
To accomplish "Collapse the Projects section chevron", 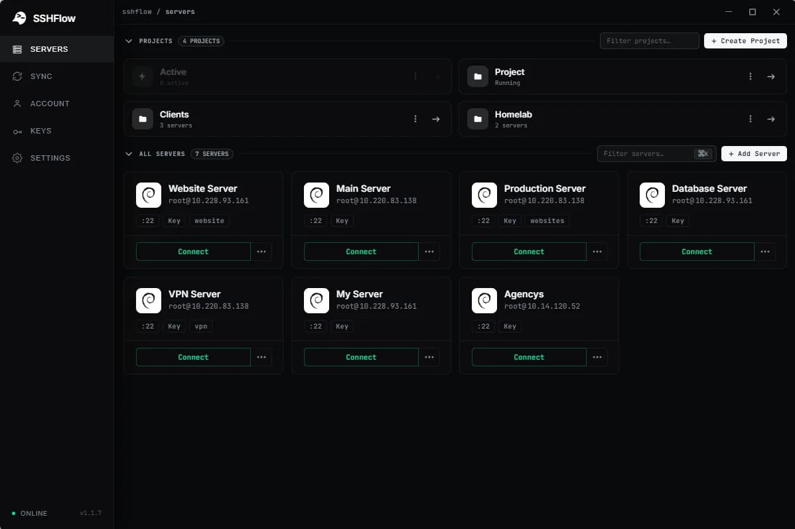I will [x=129, y=41].
